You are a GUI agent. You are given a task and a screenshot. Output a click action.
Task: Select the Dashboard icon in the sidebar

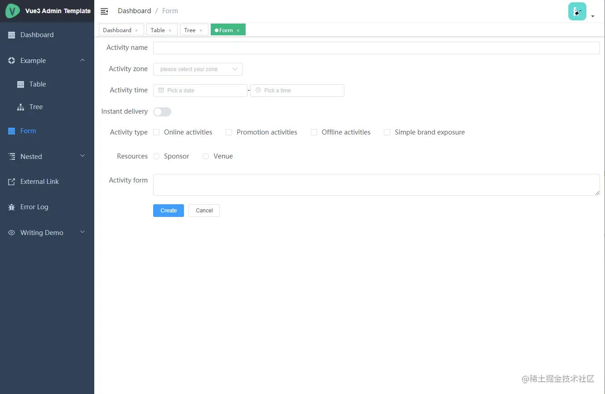11,34
